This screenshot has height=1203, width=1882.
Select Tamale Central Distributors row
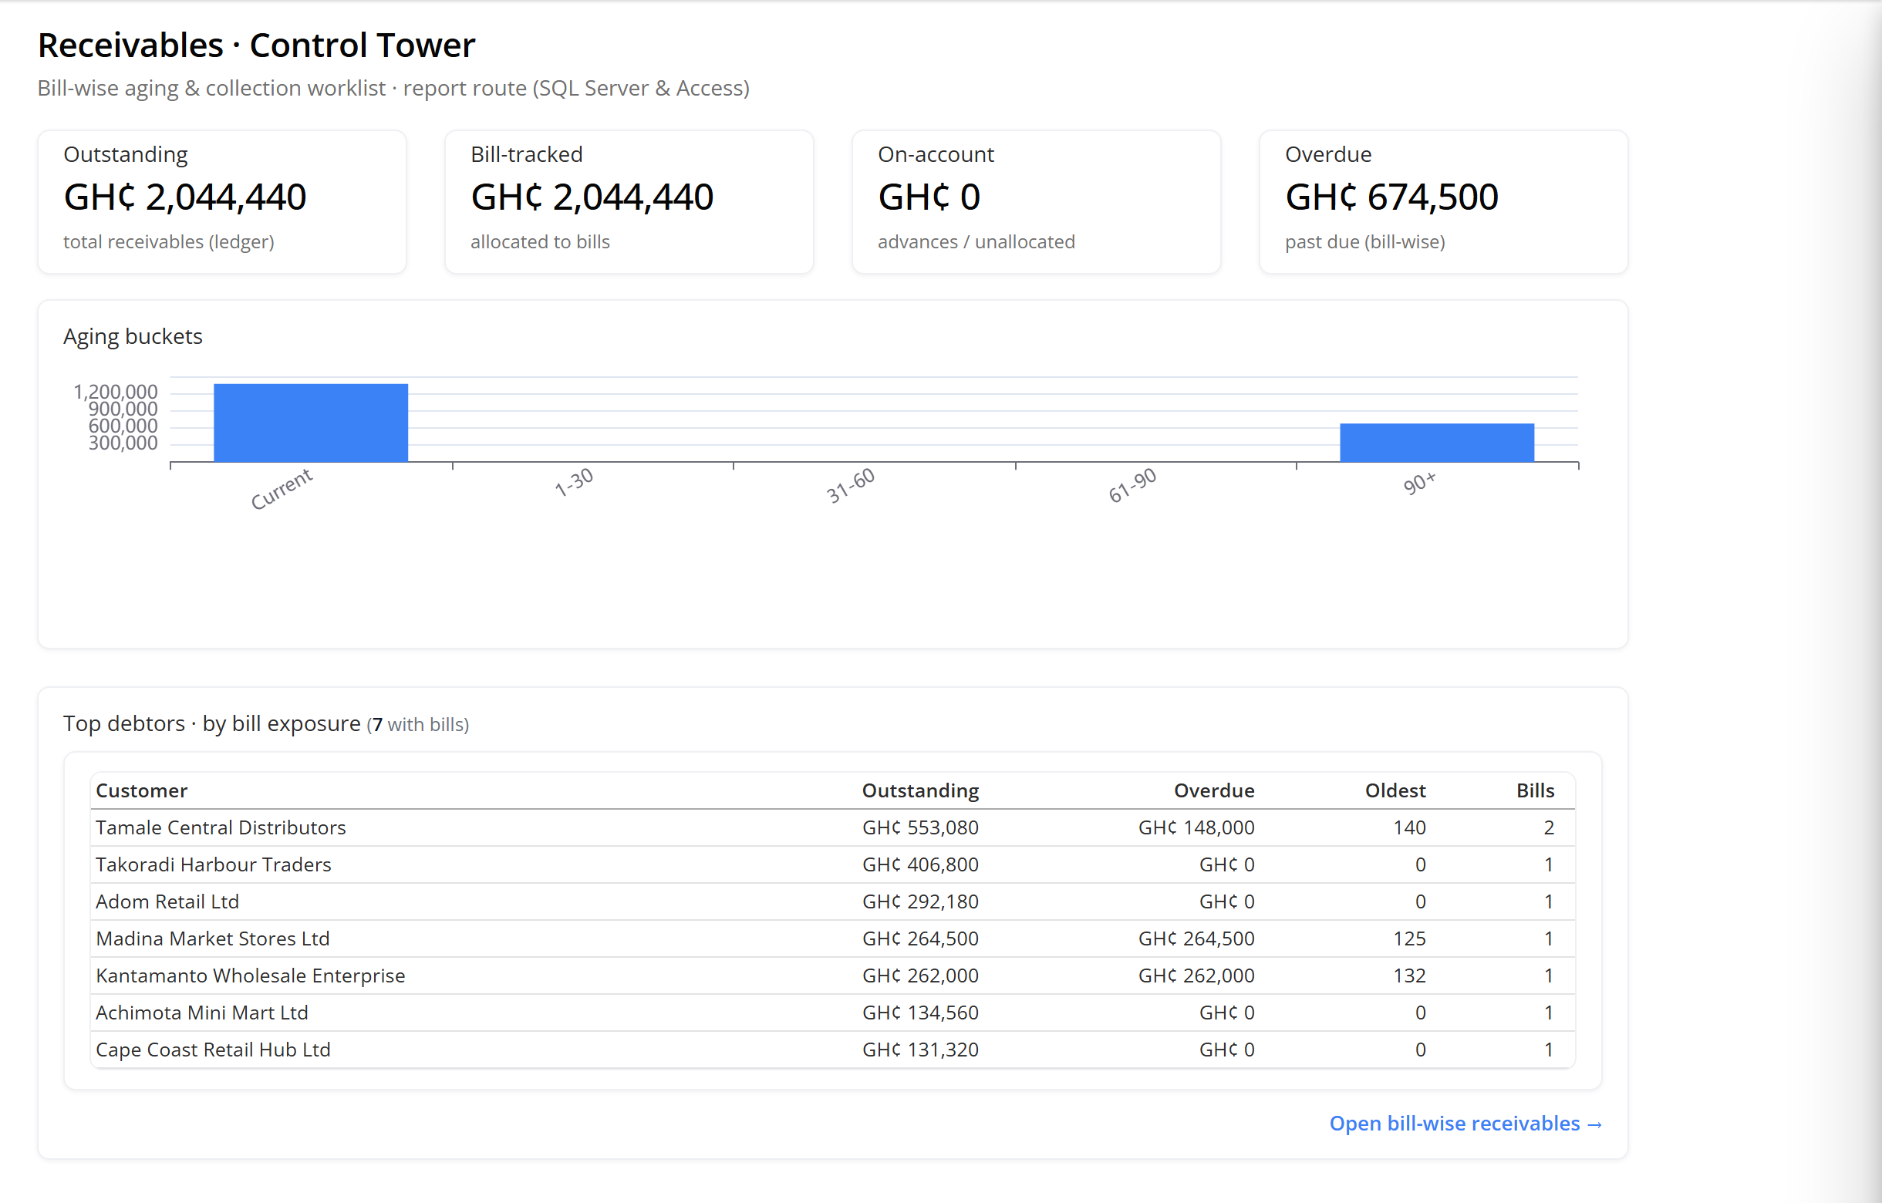pos(832,827)
